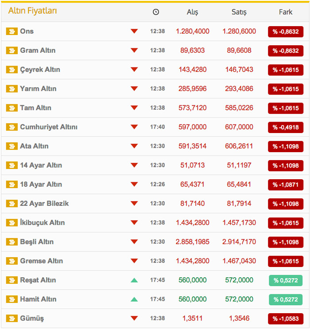
Task: Click the gold icon beside 22 Ayar Bilezik
Action: pyautogui.click(x=12, y=204)
